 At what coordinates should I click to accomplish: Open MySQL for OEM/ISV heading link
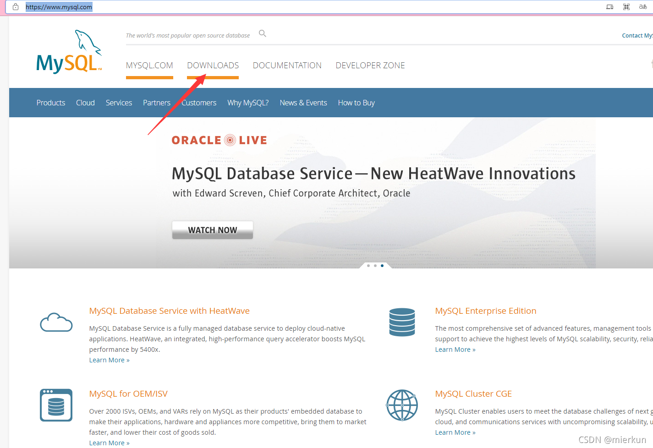pyautogui.click(x=128, y=394)
